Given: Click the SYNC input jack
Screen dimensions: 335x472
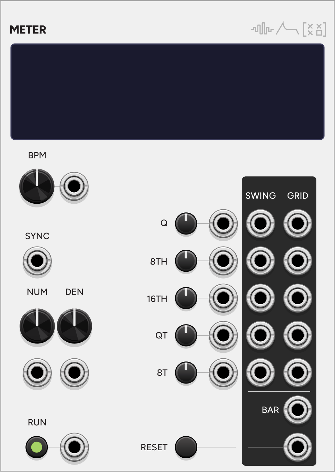Looking at the screenshot, I should pyautogui.click(x=37, y=261).
